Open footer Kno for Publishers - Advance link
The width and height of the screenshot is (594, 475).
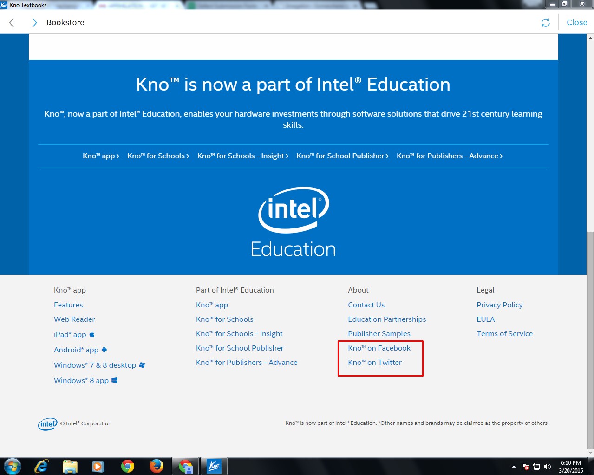247,363
